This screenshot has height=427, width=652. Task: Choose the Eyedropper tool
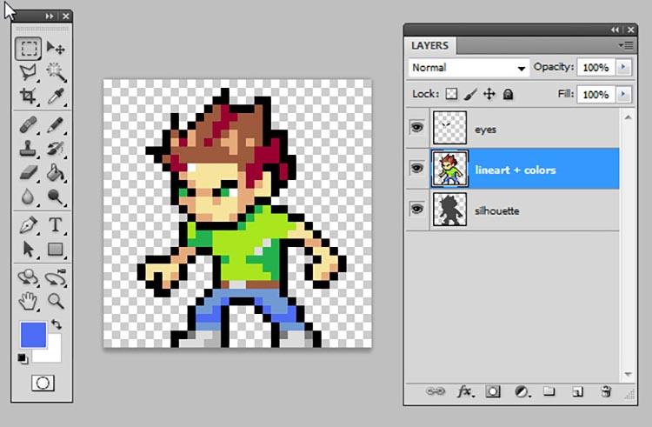pos(56,96)
